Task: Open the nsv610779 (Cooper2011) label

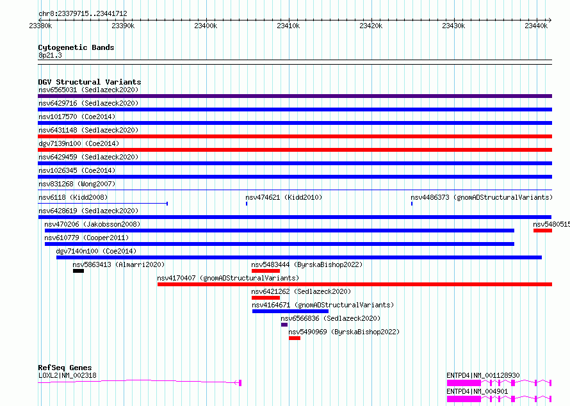Action: point(86,238)
